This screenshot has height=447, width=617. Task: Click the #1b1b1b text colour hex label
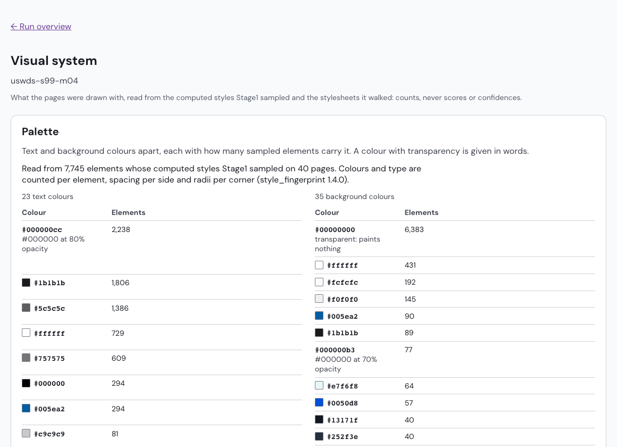49,283
